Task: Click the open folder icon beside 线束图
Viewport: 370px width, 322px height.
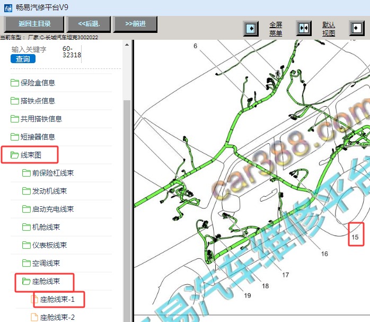Action: (x=15, y=155)
